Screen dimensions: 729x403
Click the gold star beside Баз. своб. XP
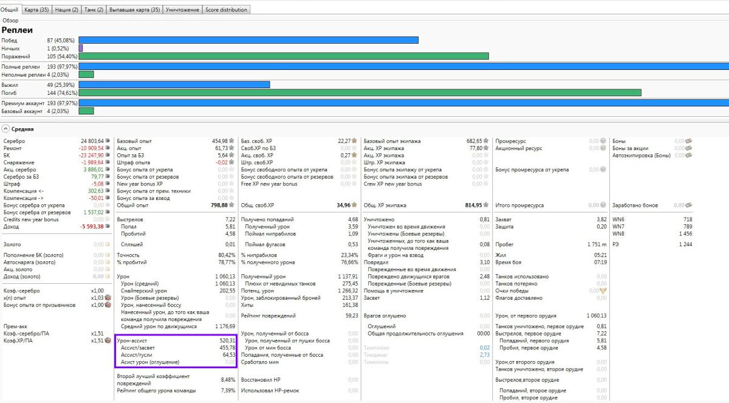(x=355, y=141)
